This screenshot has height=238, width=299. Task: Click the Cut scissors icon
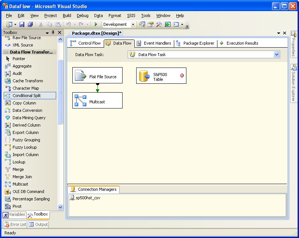(41, 24)
